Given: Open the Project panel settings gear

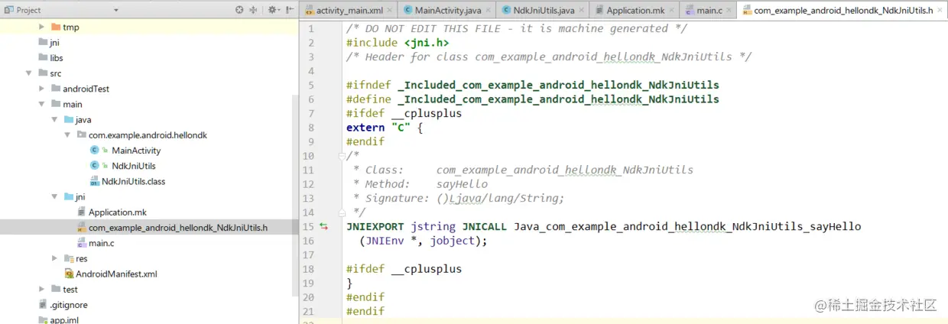Looking at the screenshot, I should click(272, 10).
